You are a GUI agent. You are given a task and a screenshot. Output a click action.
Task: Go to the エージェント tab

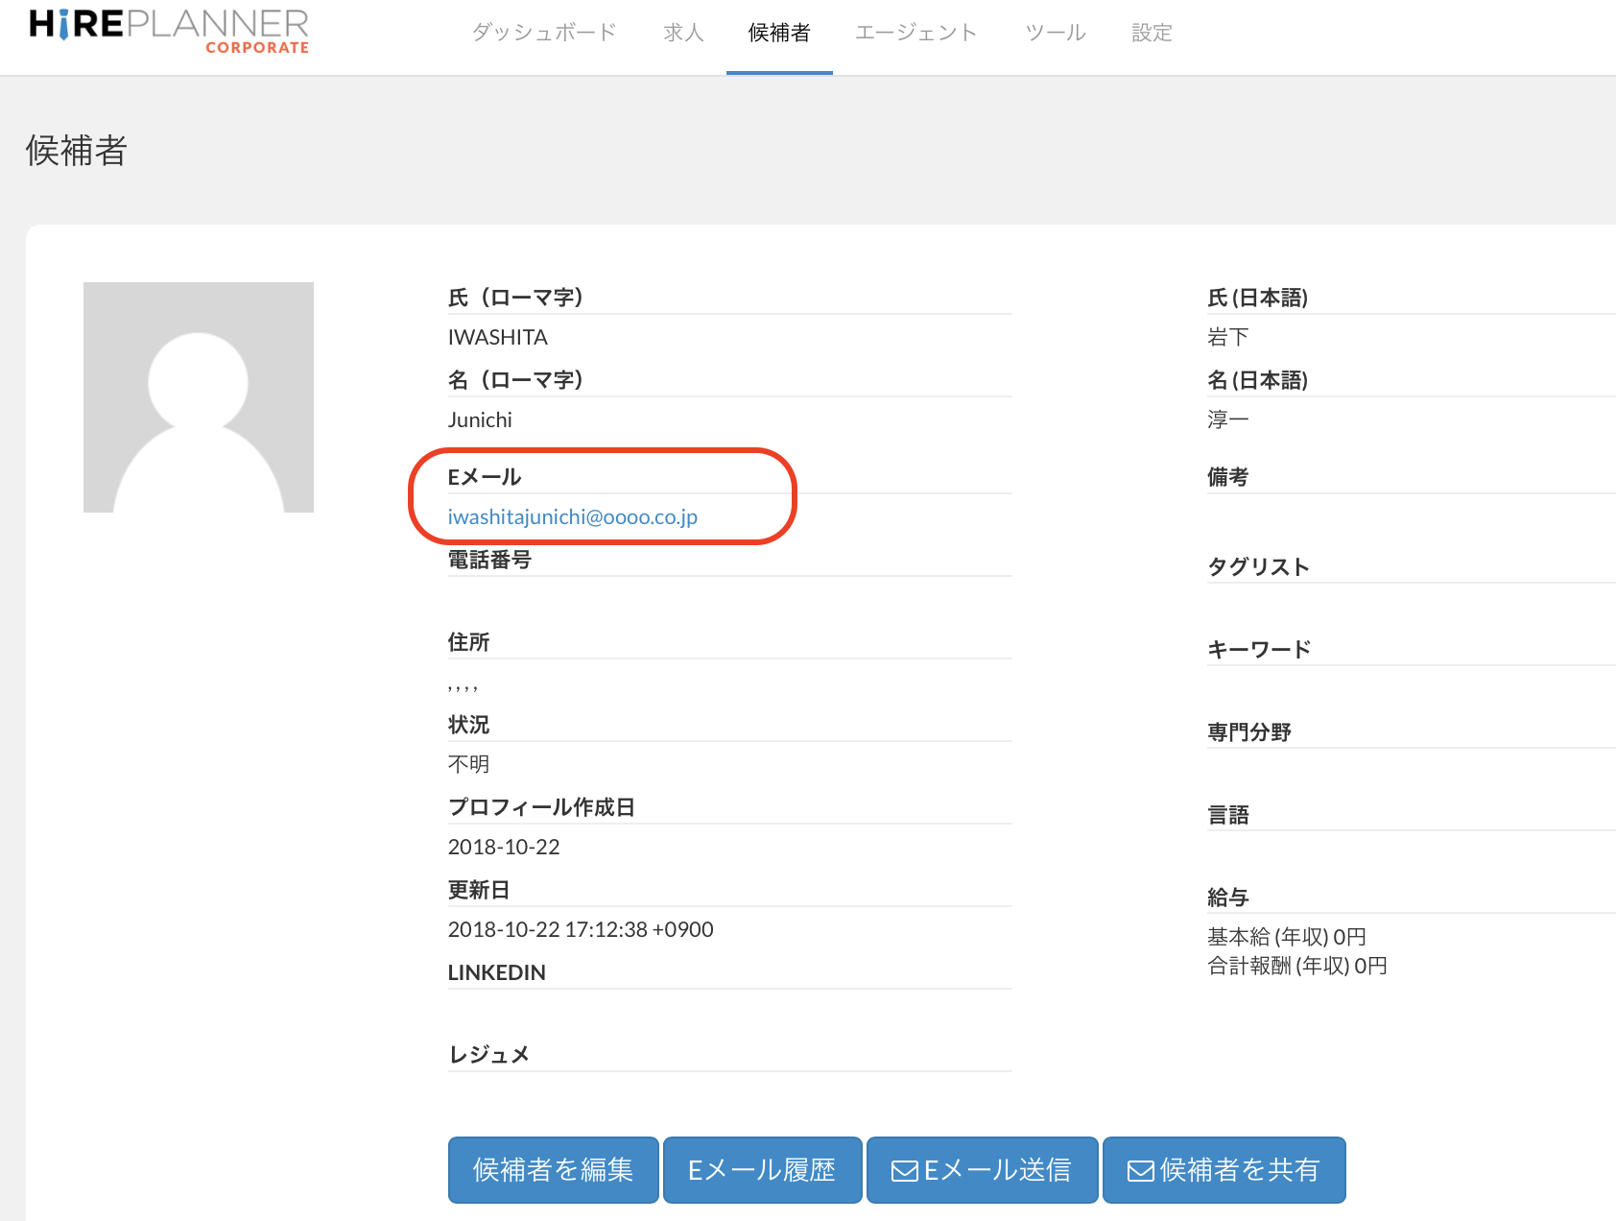pyautogui.click(x=915, y=34)
